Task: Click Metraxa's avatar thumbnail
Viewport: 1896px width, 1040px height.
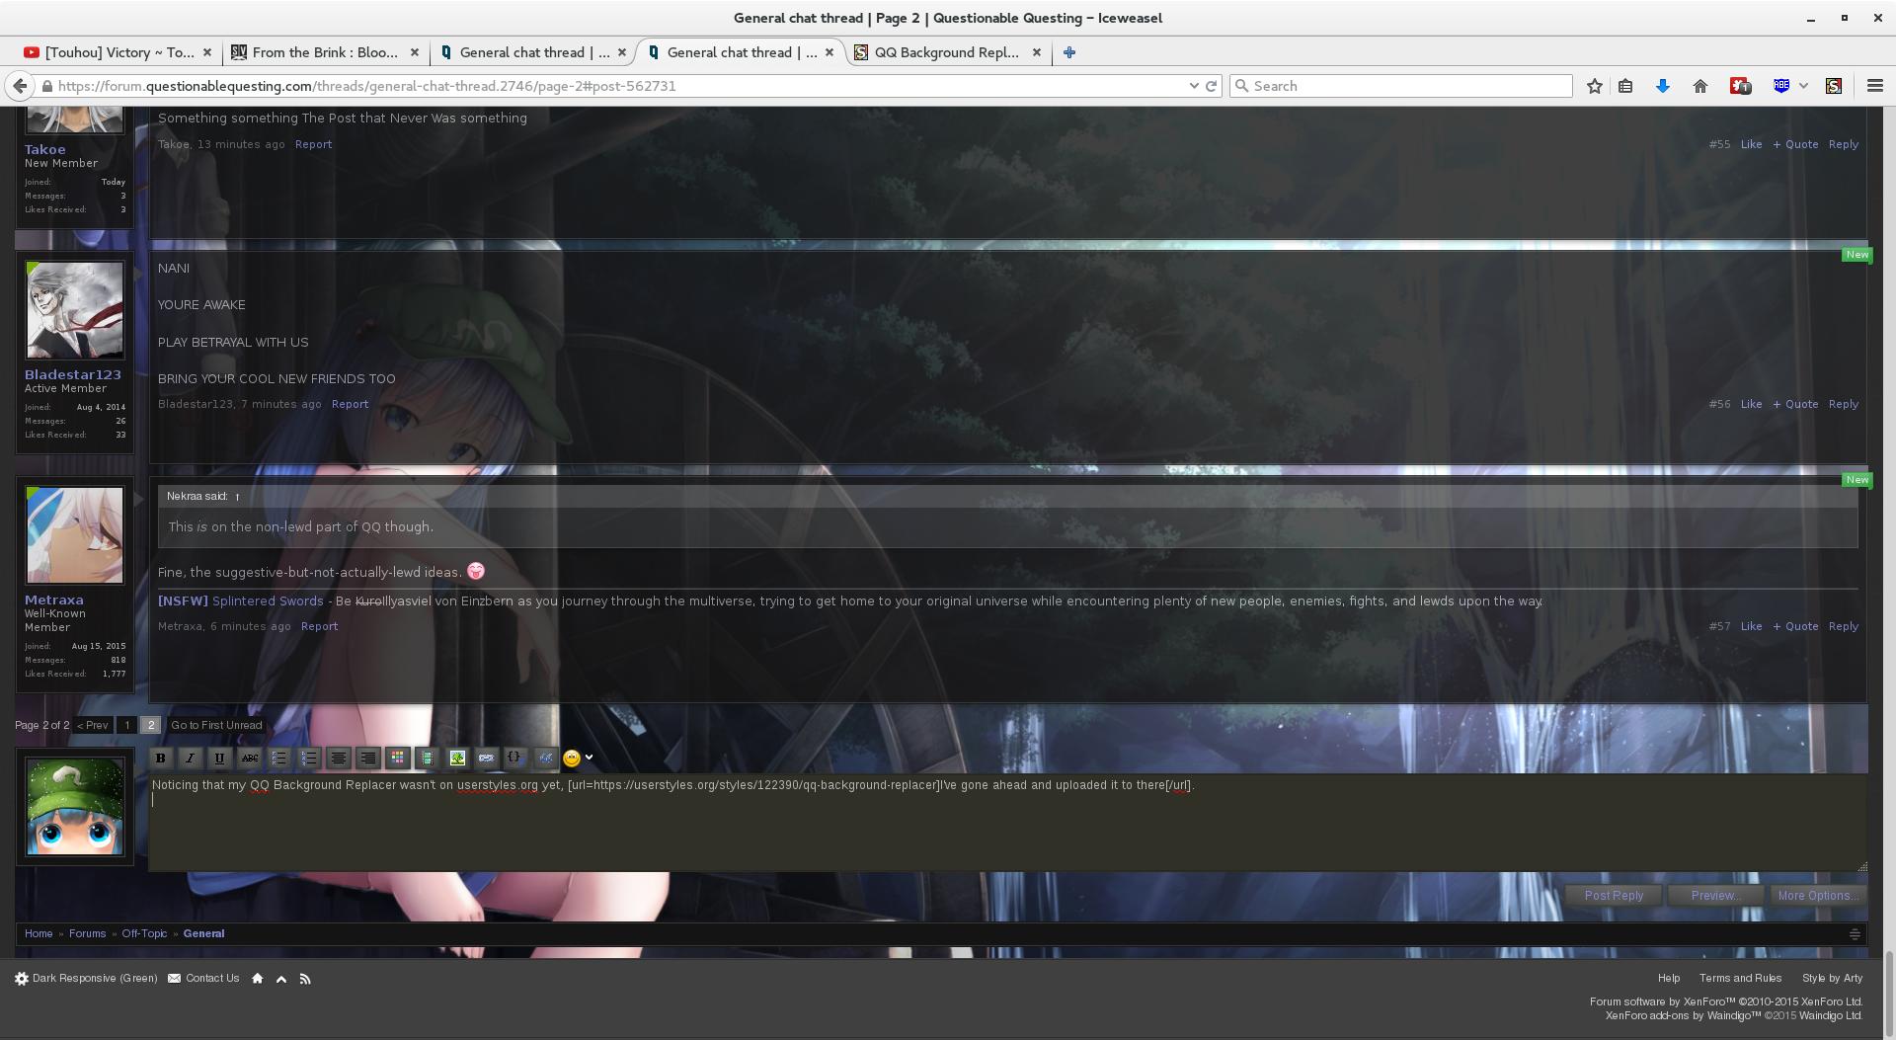Action: [75, 534]
